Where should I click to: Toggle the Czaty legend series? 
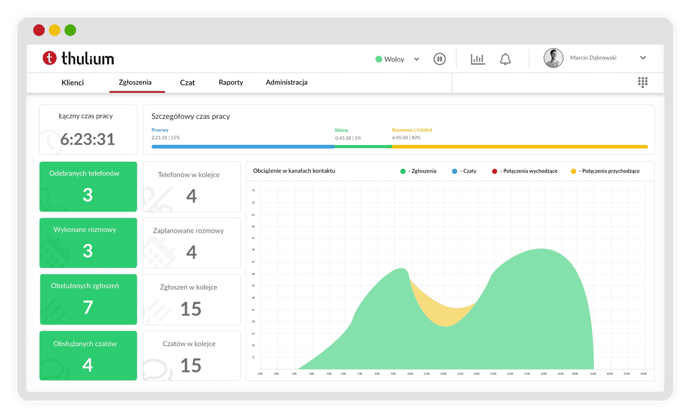click(464, 171)
